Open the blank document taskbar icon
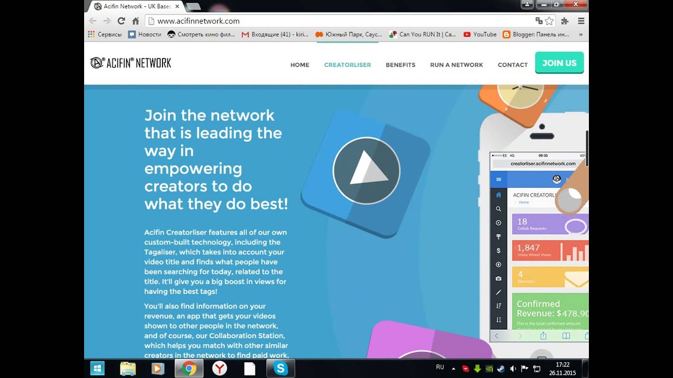 tap(250, 369)
